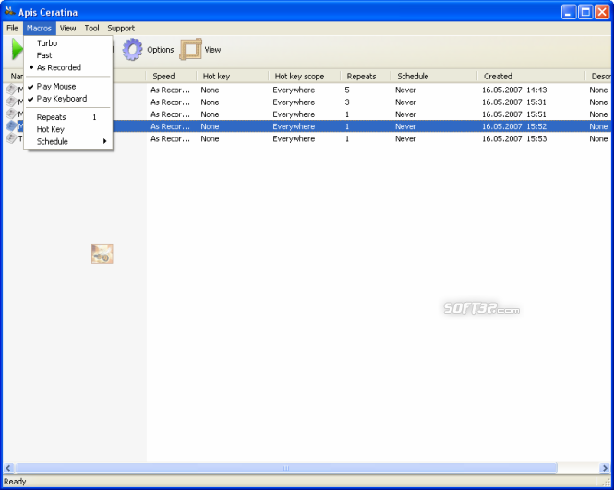Select macro icon in the 15:51 row
This screenshot has height=490, width=614.
11,114
